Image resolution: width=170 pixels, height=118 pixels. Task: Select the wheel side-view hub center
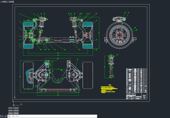(x=119, y=35)
